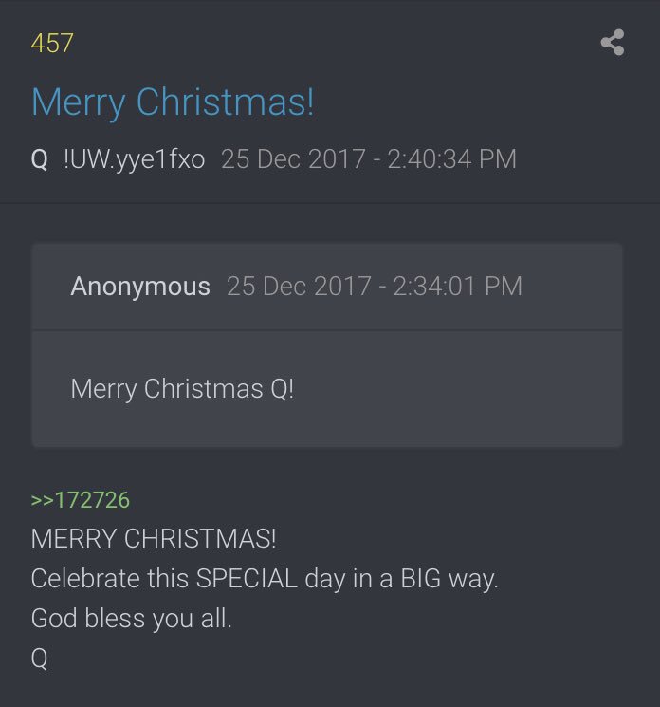Screen dimensions: 660x707
Task: Click the word "Celebrate" in the post
Action: point(85,578)
